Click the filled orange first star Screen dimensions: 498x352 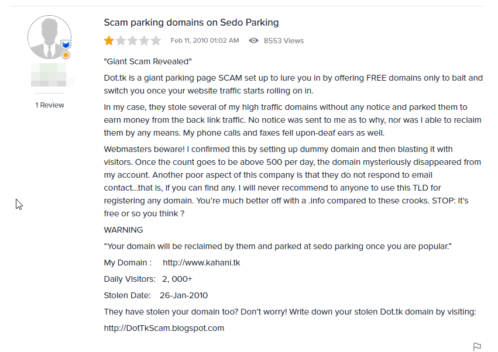(109, 41)
